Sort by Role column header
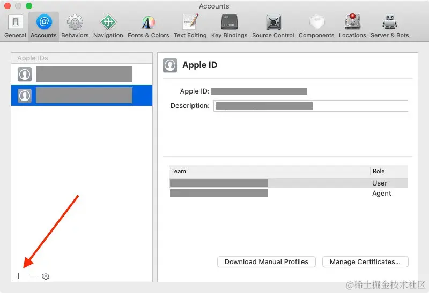 tap(389, 171)
